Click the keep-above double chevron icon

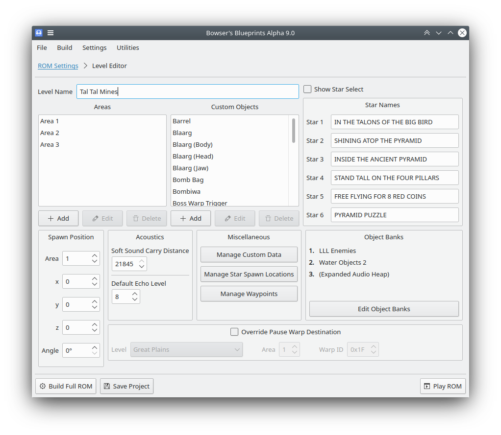(427, 32)
